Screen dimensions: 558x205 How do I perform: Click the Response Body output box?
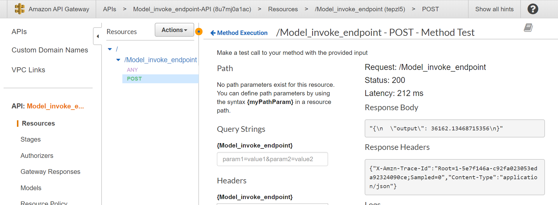pos(455,129)
